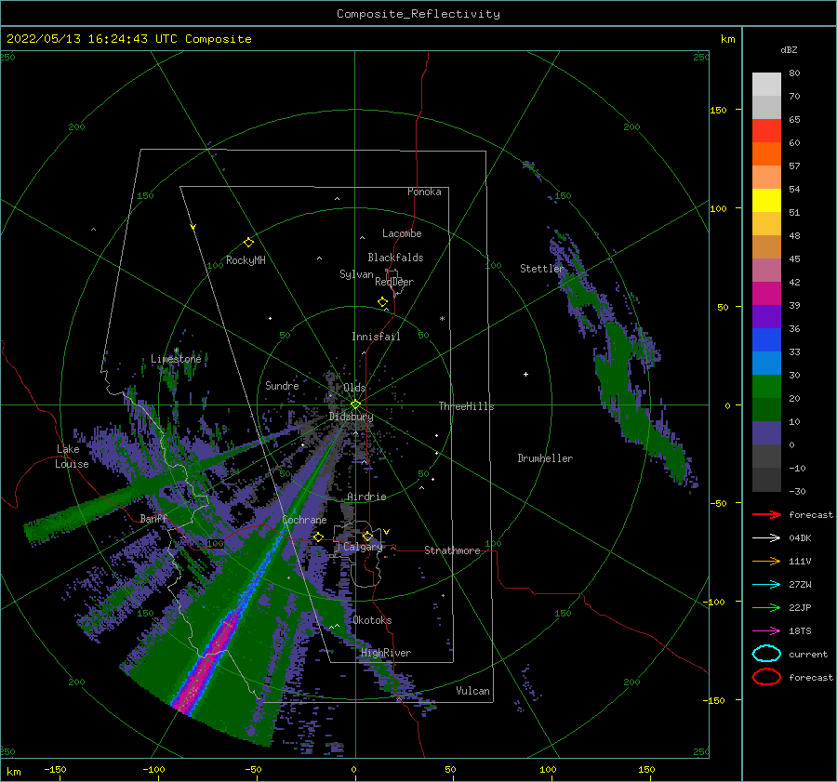
Task: Click the dBZ legend heading
Action: tap(789, 49)
